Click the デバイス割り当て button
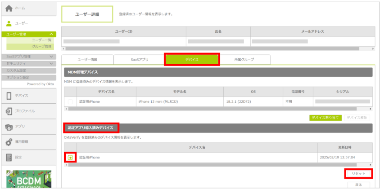Viewport: 380px width, 189px height. (325, 118)
